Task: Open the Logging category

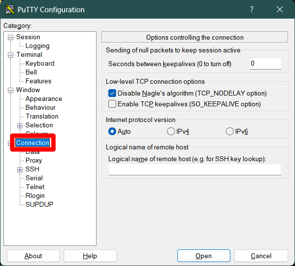Action: (x=37, y=46)
